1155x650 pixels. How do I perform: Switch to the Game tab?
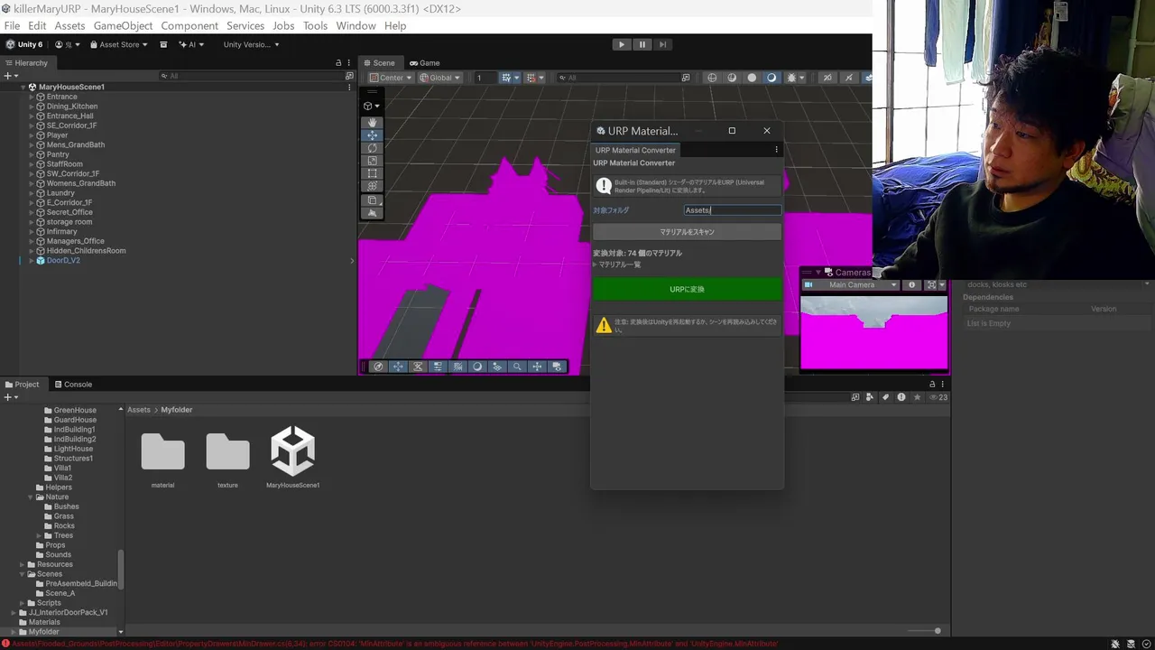click(424, 62)
